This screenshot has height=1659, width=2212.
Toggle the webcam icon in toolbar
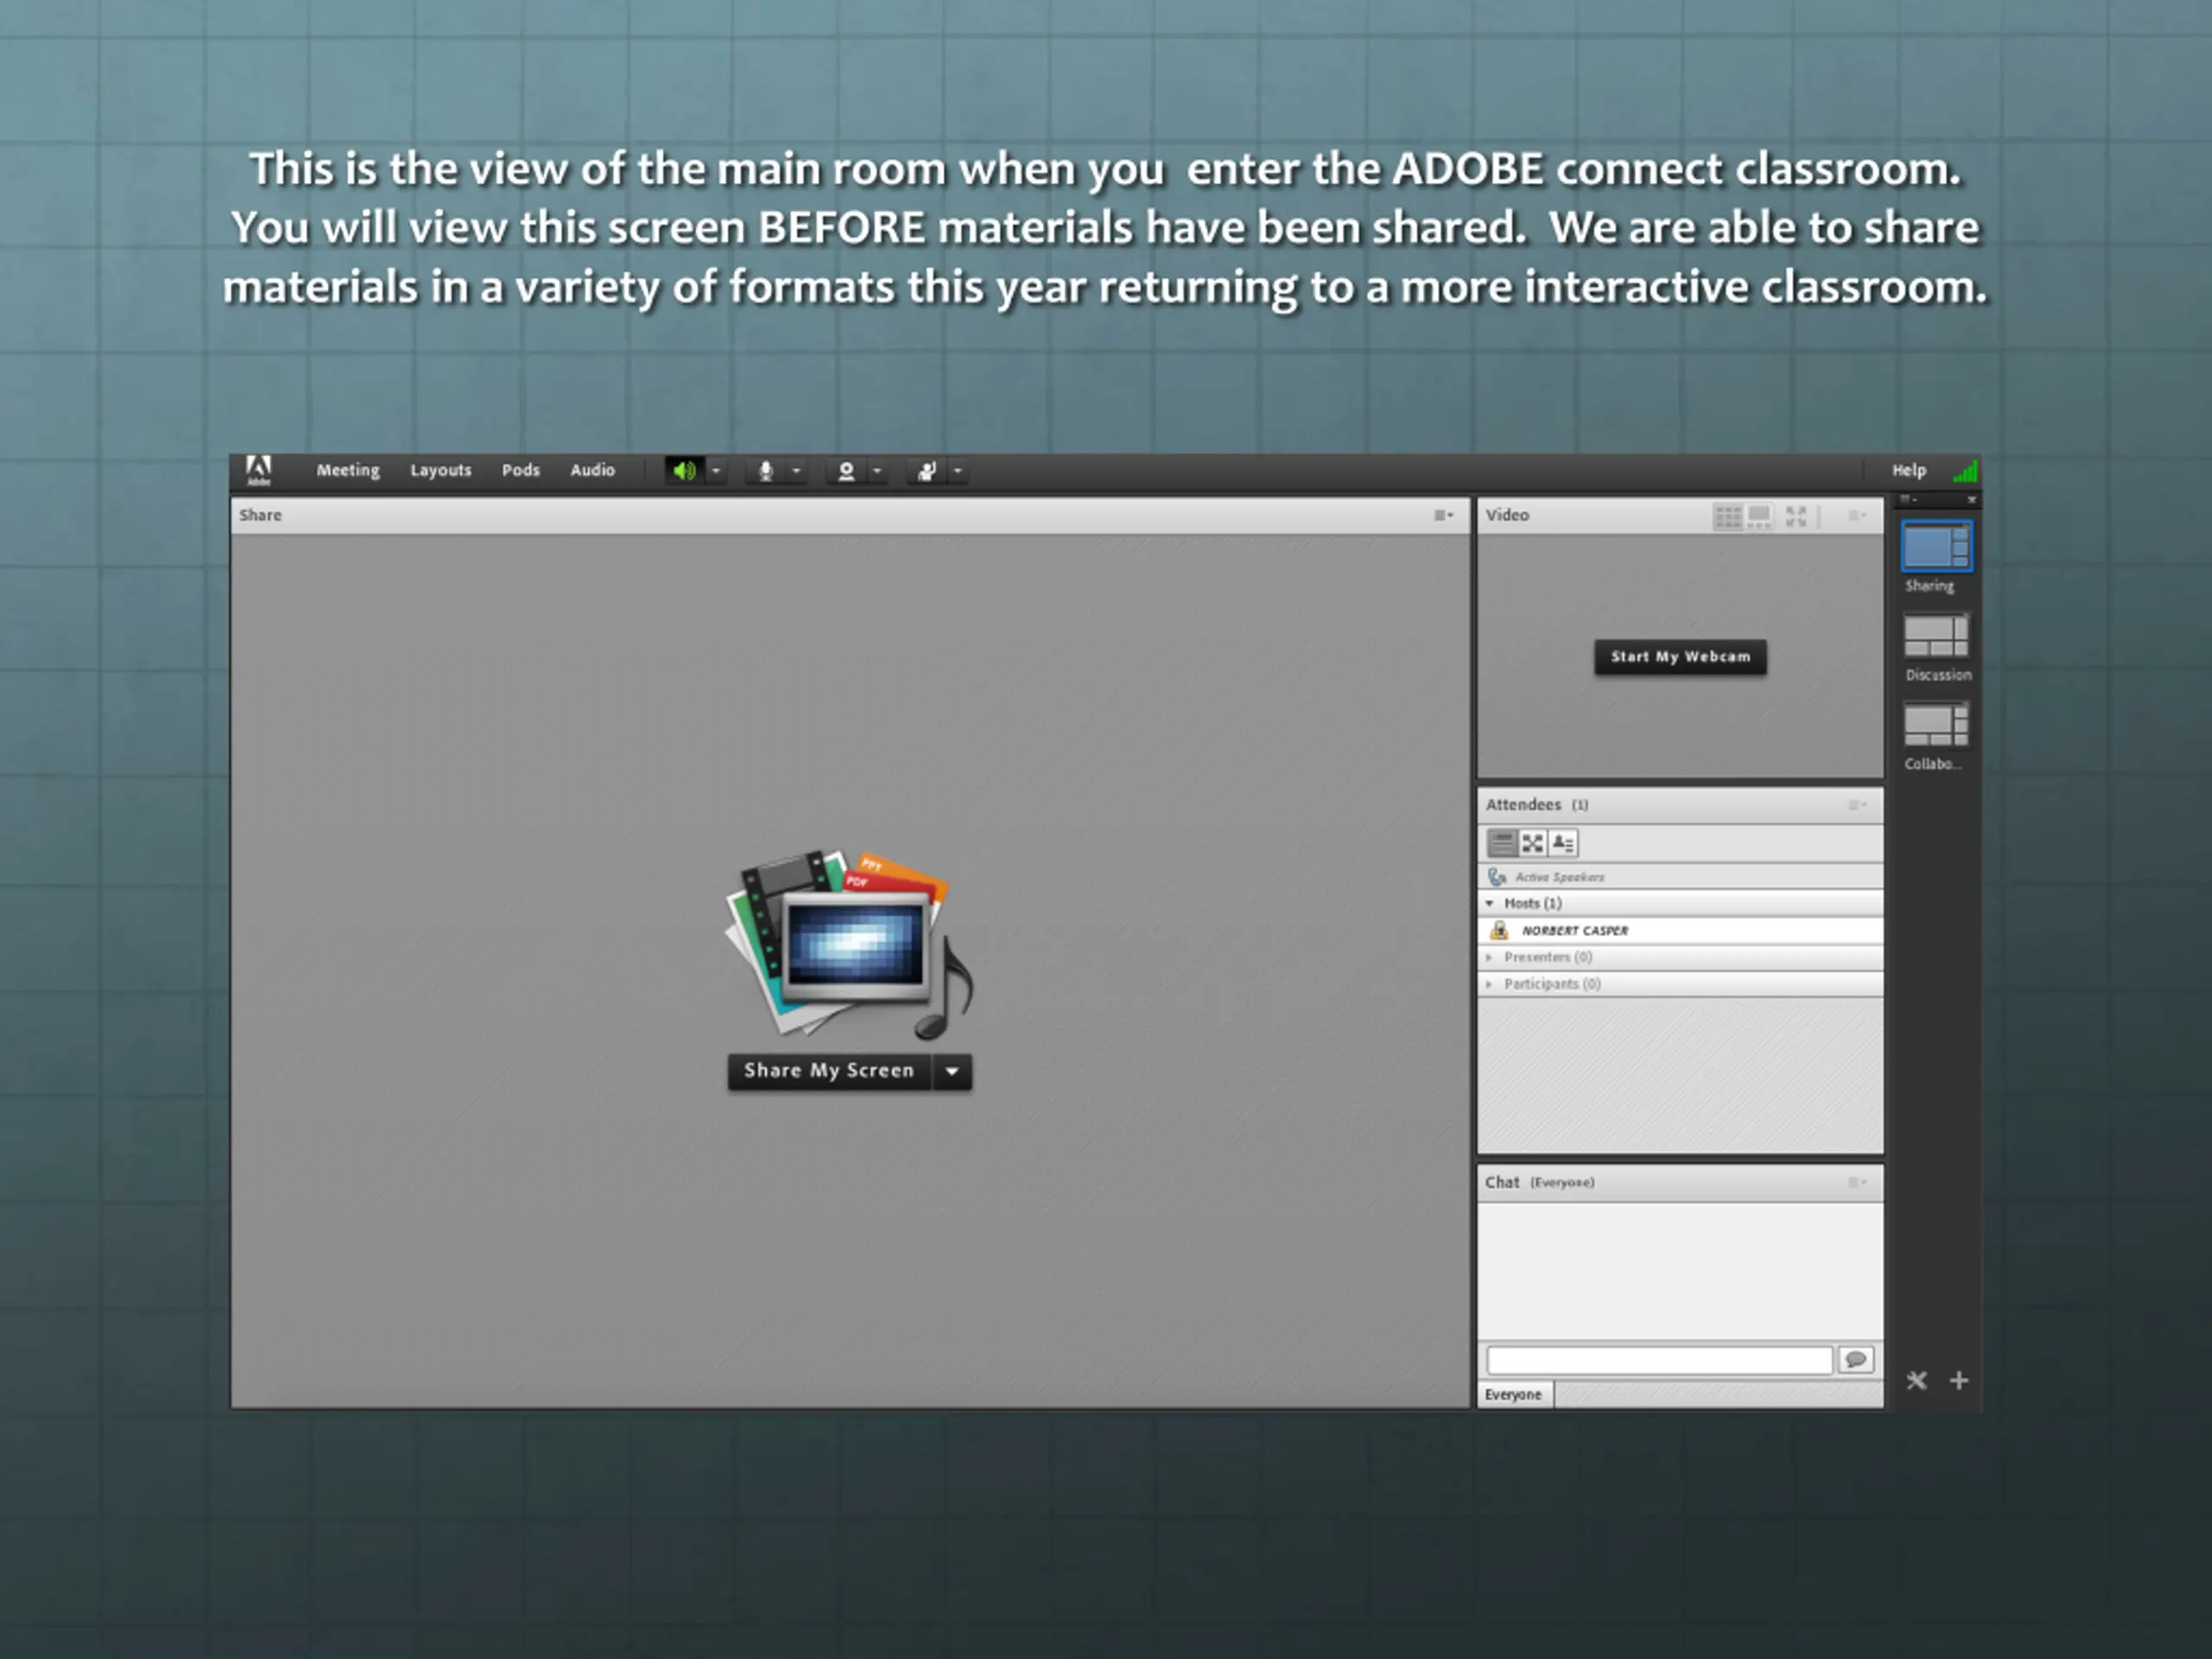click(x=846, y=471)
